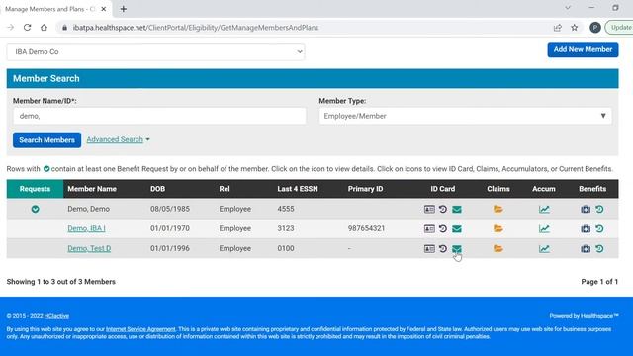Email ID card for Demo, Test D
This screenshot has width=633, height=356.
tap(457, 248)
